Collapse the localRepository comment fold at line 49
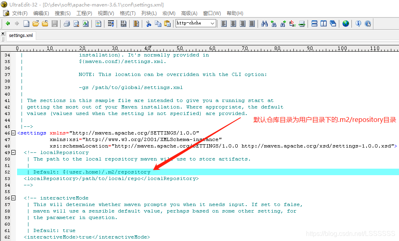This screenshot has width=399, height=241. point(13,152)
